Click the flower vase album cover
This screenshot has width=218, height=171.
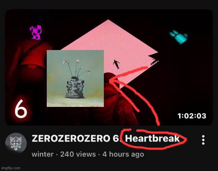[75, 78]
